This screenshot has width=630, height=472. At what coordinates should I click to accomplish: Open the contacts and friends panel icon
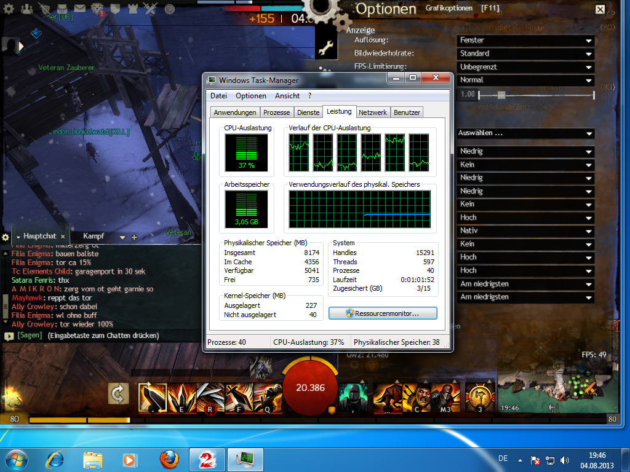coord(26,9)
